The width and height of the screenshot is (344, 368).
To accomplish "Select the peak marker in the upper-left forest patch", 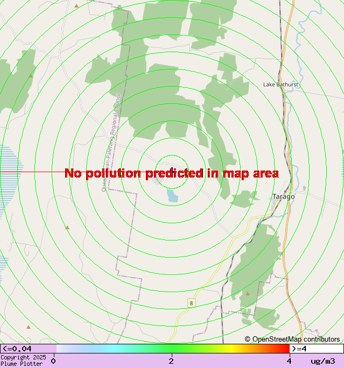I will [x=31, y=76].
